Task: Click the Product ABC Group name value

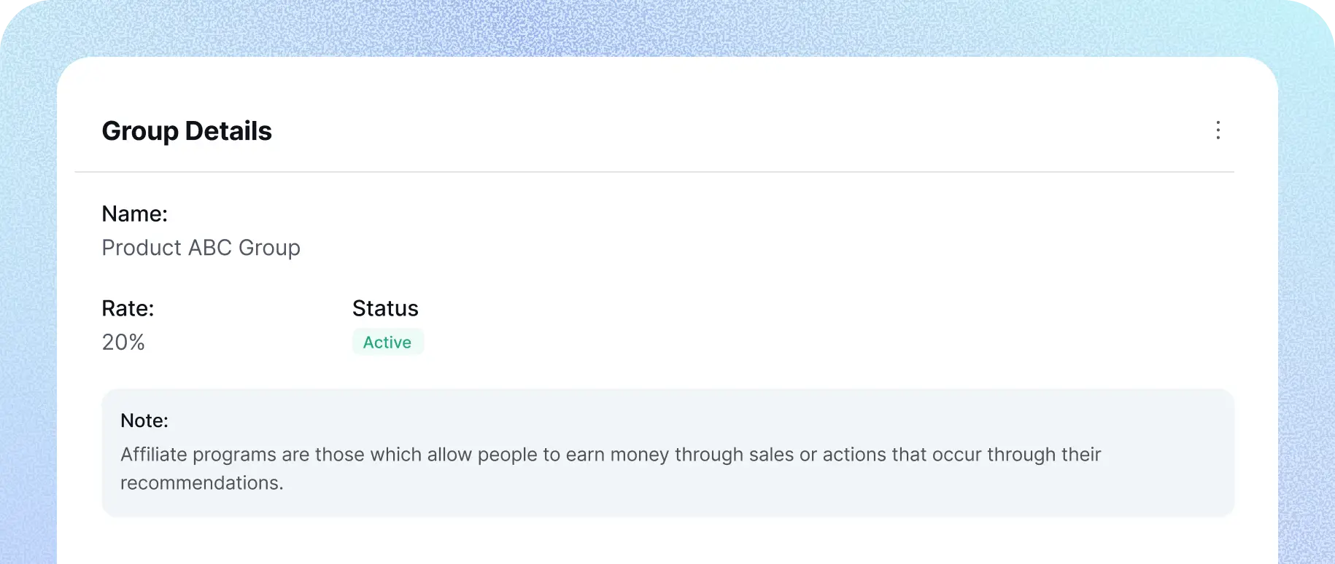Action: [201, 248]
